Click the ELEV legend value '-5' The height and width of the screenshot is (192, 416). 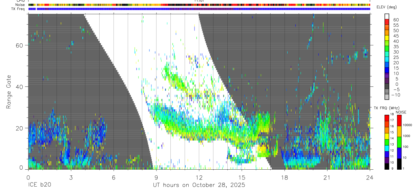click(x=396, y=90)
